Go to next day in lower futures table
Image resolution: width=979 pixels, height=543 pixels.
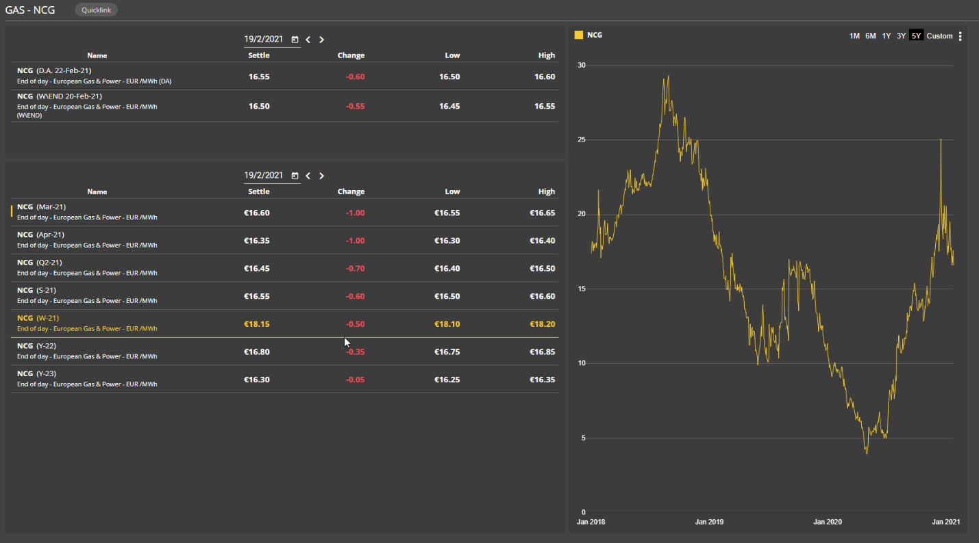[x=322, y=176]
